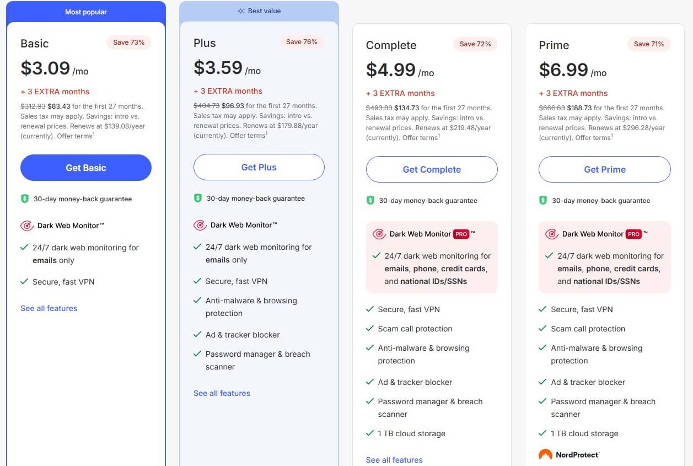Click the green money-back shield icon under Basic
This screenshot has width=693, height=466.
[x=25, y=198]
